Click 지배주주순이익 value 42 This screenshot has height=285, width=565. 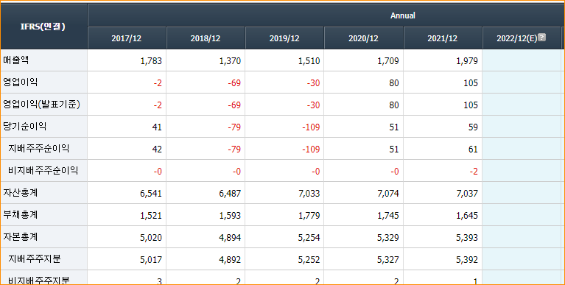pyautogui.click(x=157, y=149)
